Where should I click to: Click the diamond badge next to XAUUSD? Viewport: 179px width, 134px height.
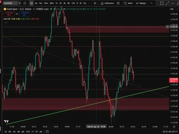point(19,3)
